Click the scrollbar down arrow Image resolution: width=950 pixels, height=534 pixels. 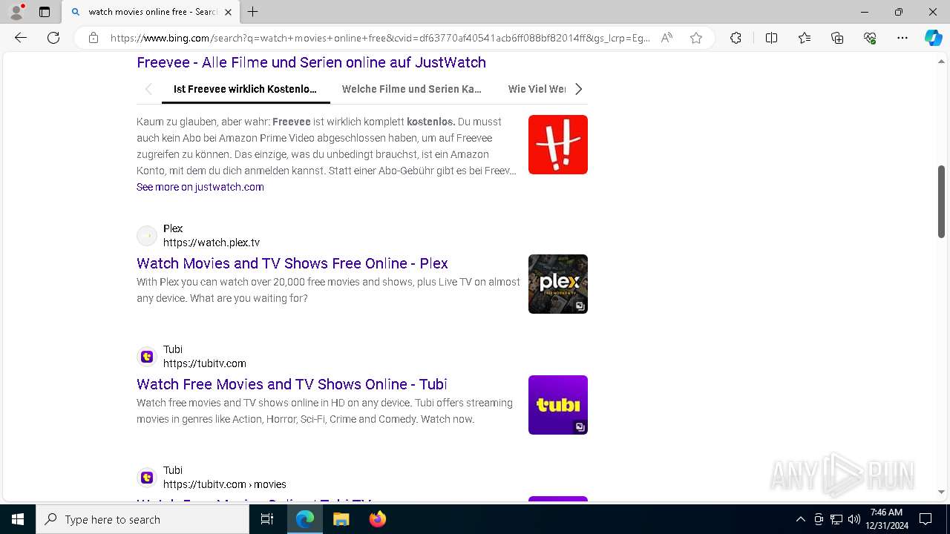coord(941,492)
